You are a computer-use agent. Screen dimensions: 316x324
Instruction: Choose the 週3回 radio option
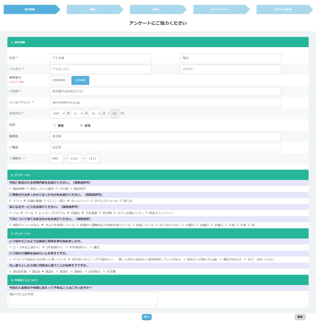pyautogui.click(x=57, y=271)
